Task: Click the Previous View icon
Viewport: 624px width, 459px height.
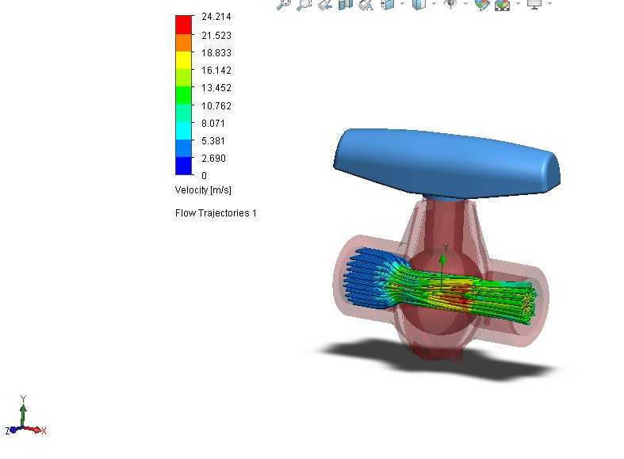Action: [325, 4]
